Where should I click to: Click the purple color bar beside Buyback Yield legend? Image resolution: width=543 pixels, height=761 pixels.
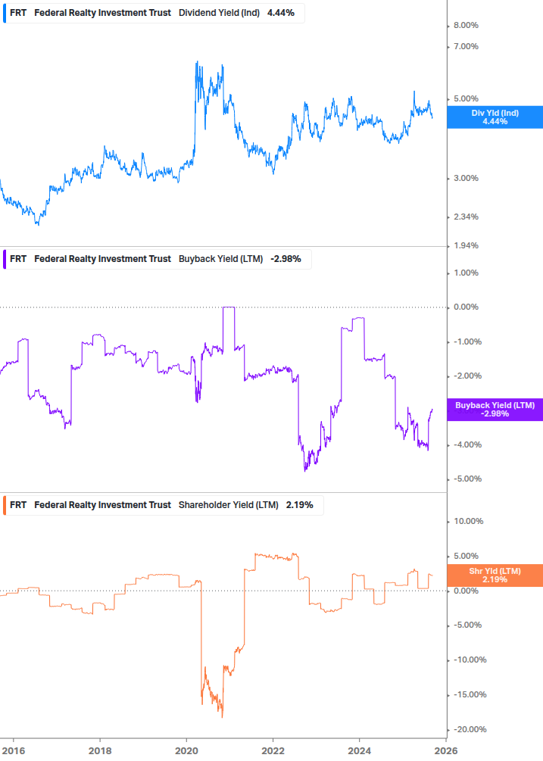[5, 259]
